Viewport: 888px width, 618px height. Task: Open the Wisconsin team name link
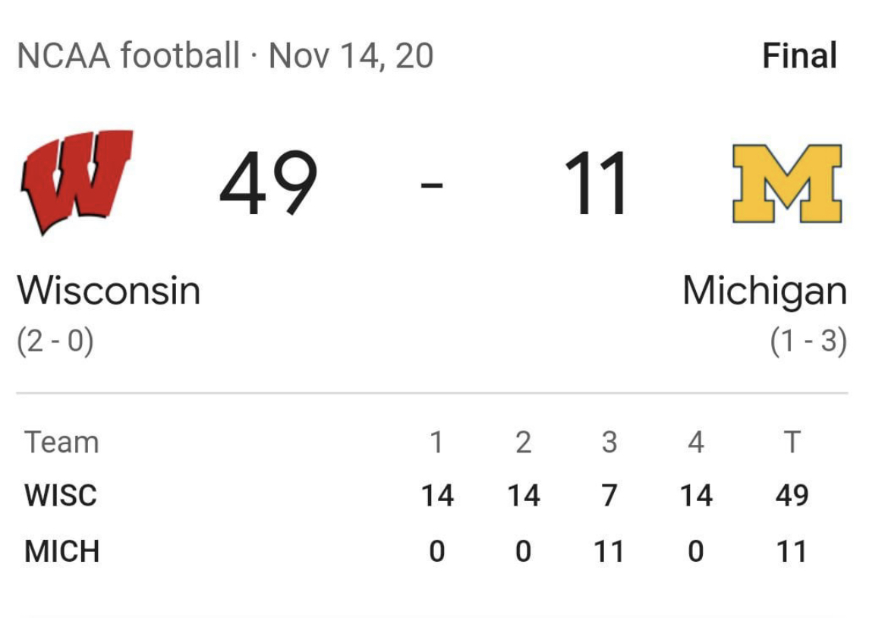pyautogui.click(x=109, y=291)
